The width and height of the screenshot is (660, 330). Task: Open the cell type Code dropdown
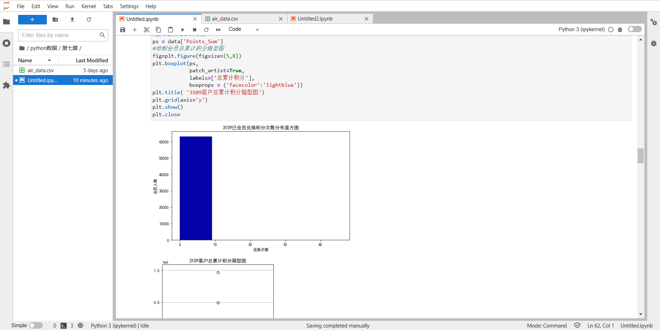pyautogui.click(x=244, y=29)
